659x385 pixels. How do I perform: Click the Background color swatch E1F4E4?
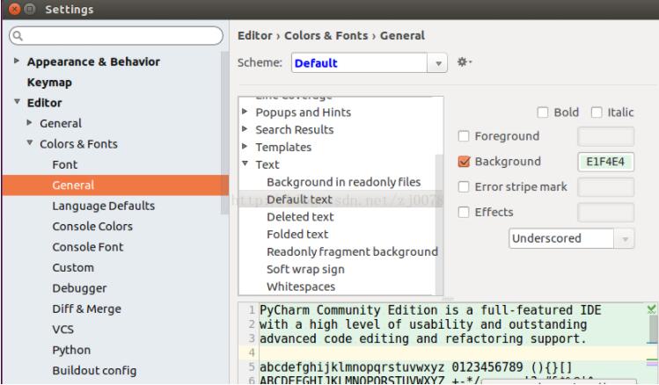click(x=605, y=162)
